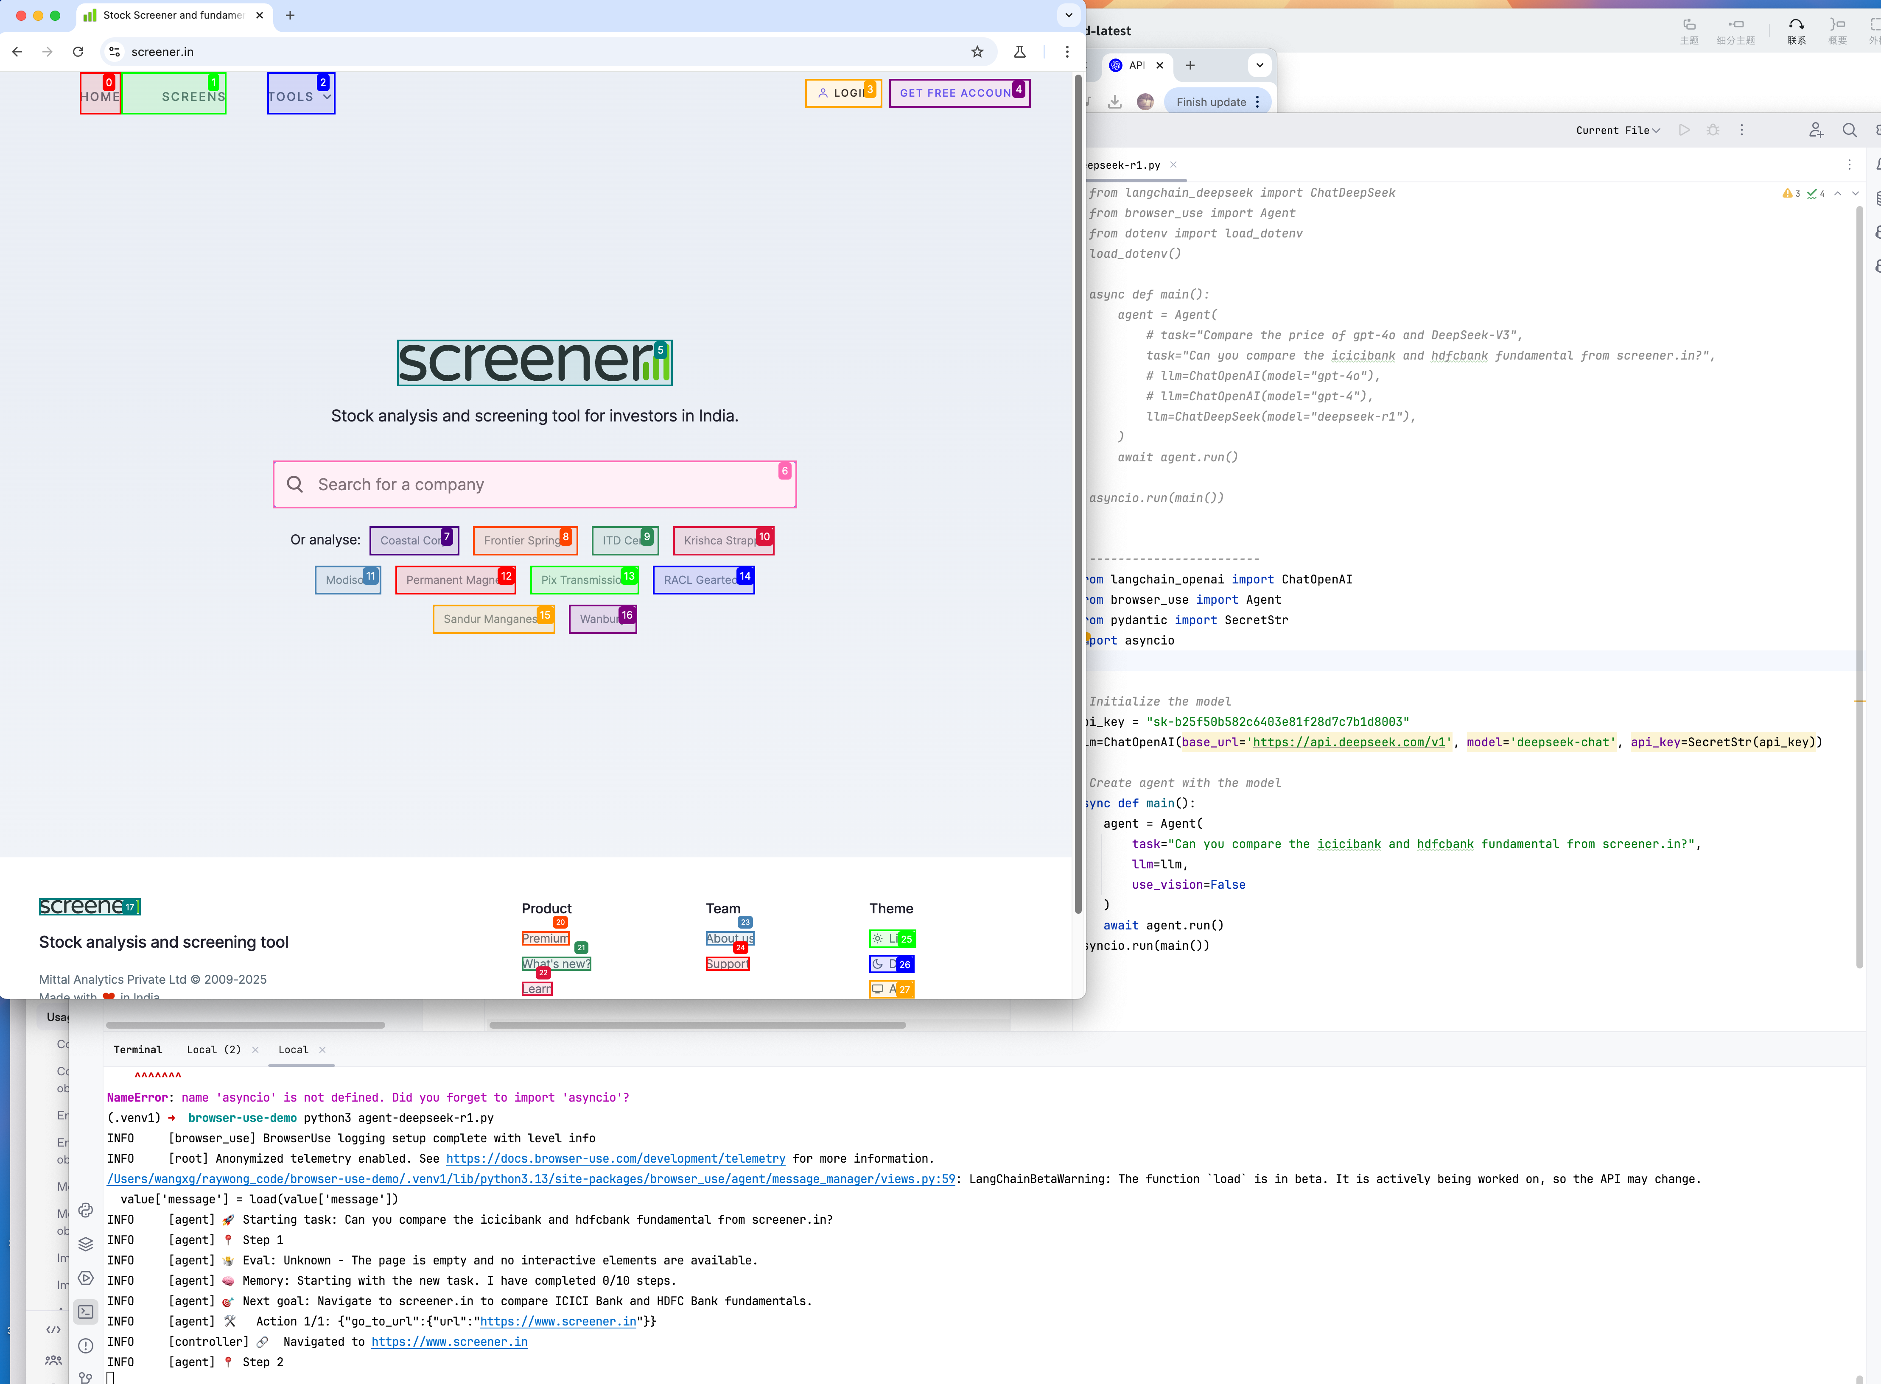Focus the Search for a company field

pos(535,484)
